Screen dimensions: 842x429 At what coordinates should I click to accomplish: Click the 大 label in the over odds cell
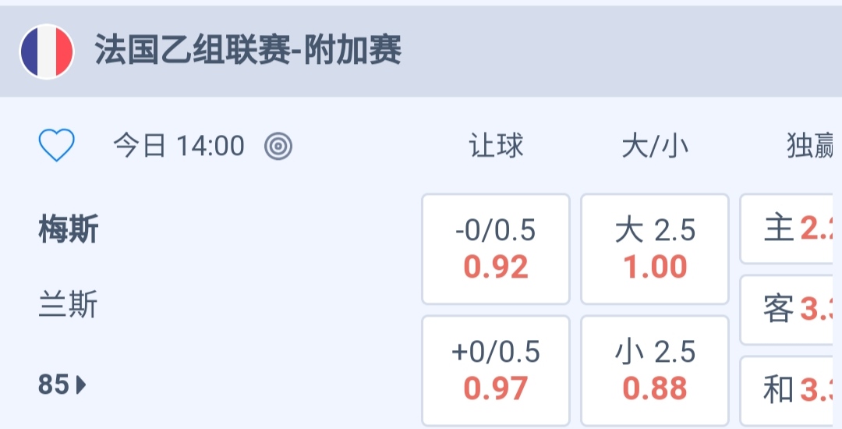coord(629,231)
